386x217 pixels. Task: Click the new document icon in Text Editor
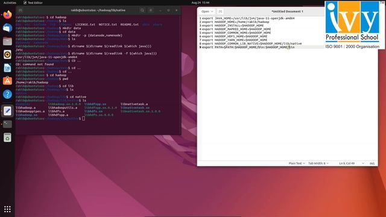[220, 11]
